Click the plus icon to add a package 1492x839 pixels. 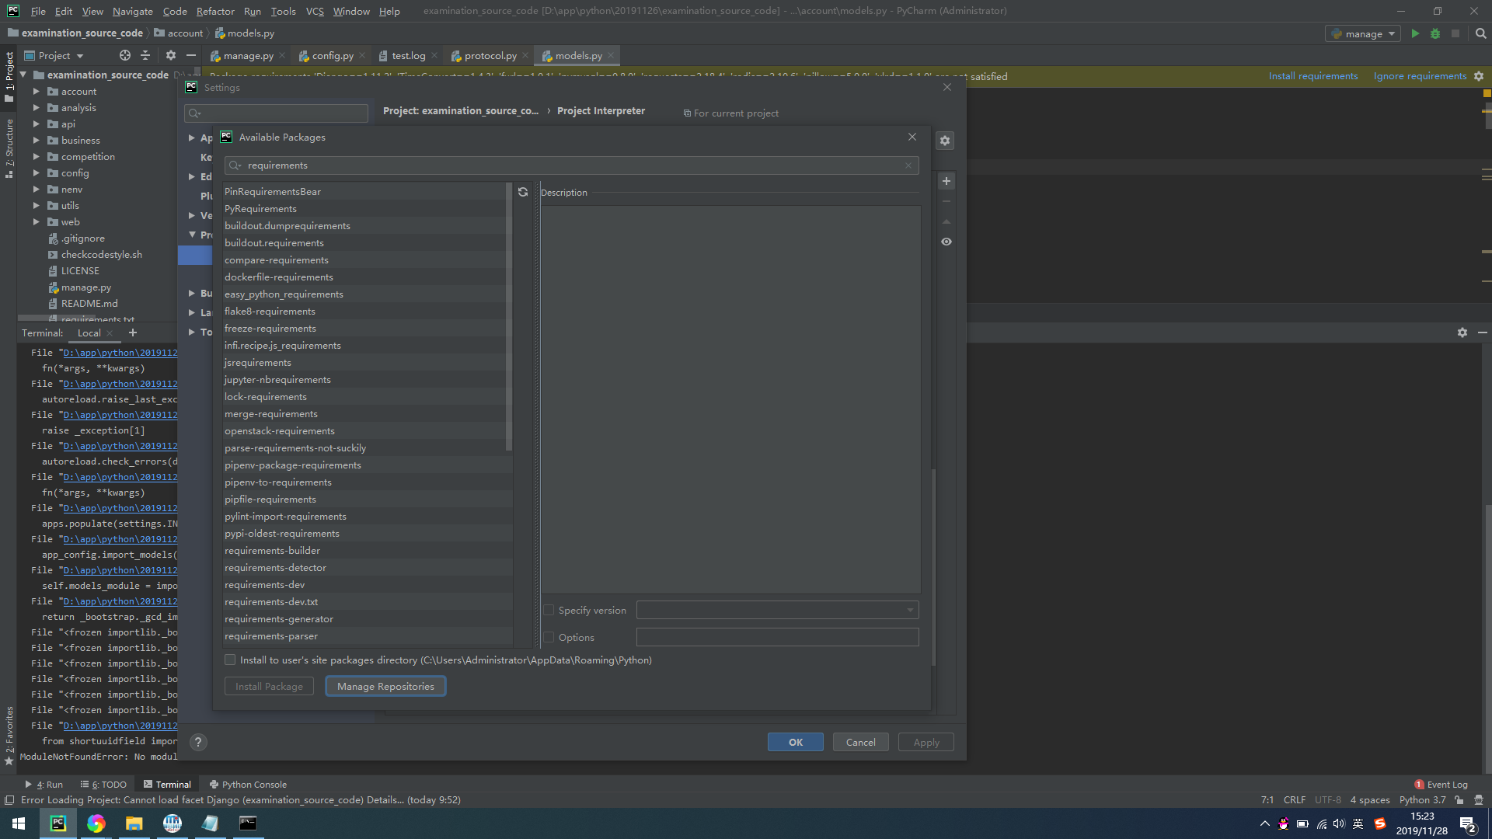click(x=946, y=181)
